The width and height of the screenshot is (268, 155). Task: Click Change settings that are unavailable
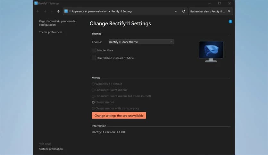[x=119, y=115]
